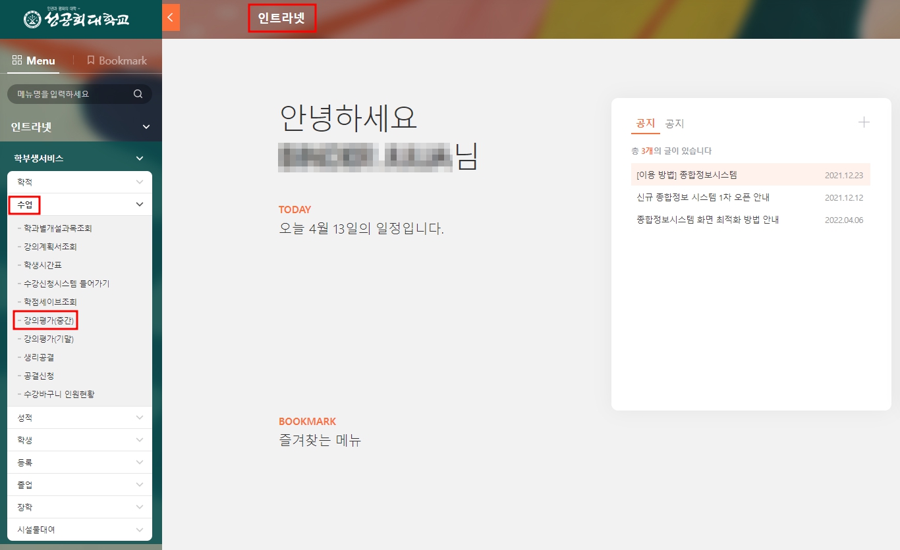Open 생리공결 menu item
This screenshot has height=550, width=900.
(x=39, y=357)
